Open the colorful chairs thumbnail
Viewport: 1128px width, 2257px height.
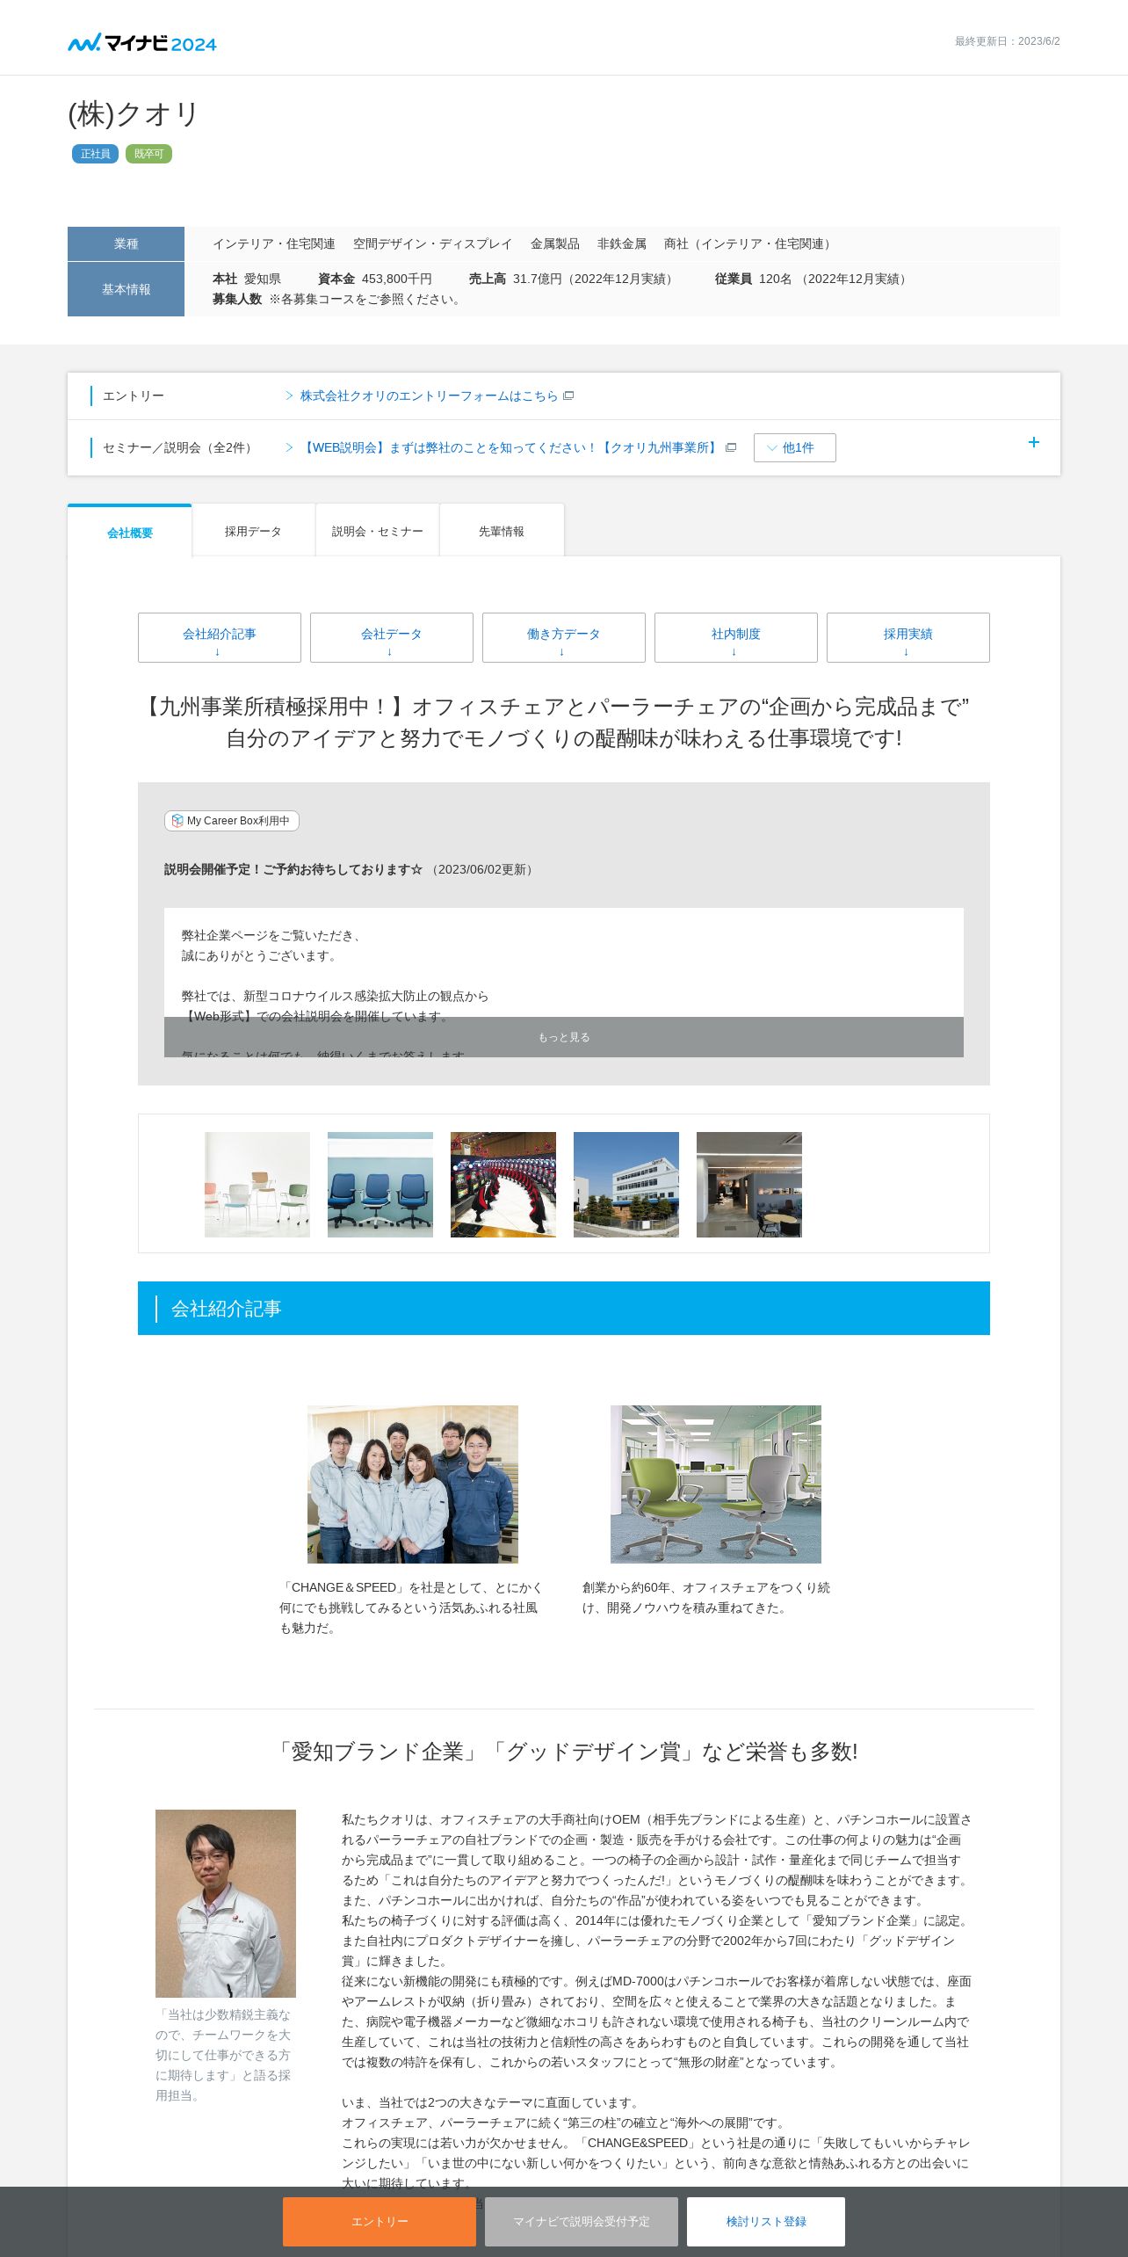coord(257,1184)
